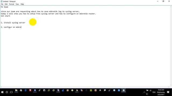Viewport: 172px width, 96px height.
Task: Launch Microsoft Edge from the taskbar
Action: pyautogui.click(x=26, y=90)
